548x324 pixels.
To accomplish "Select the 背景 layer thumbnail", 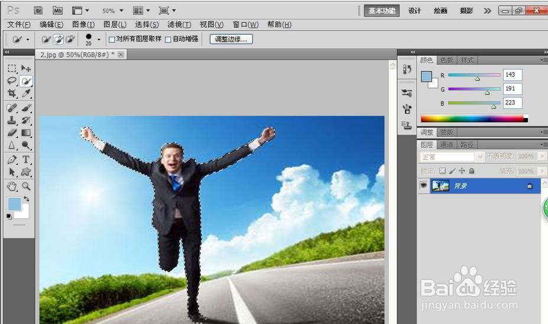I will tap(440, 185).
